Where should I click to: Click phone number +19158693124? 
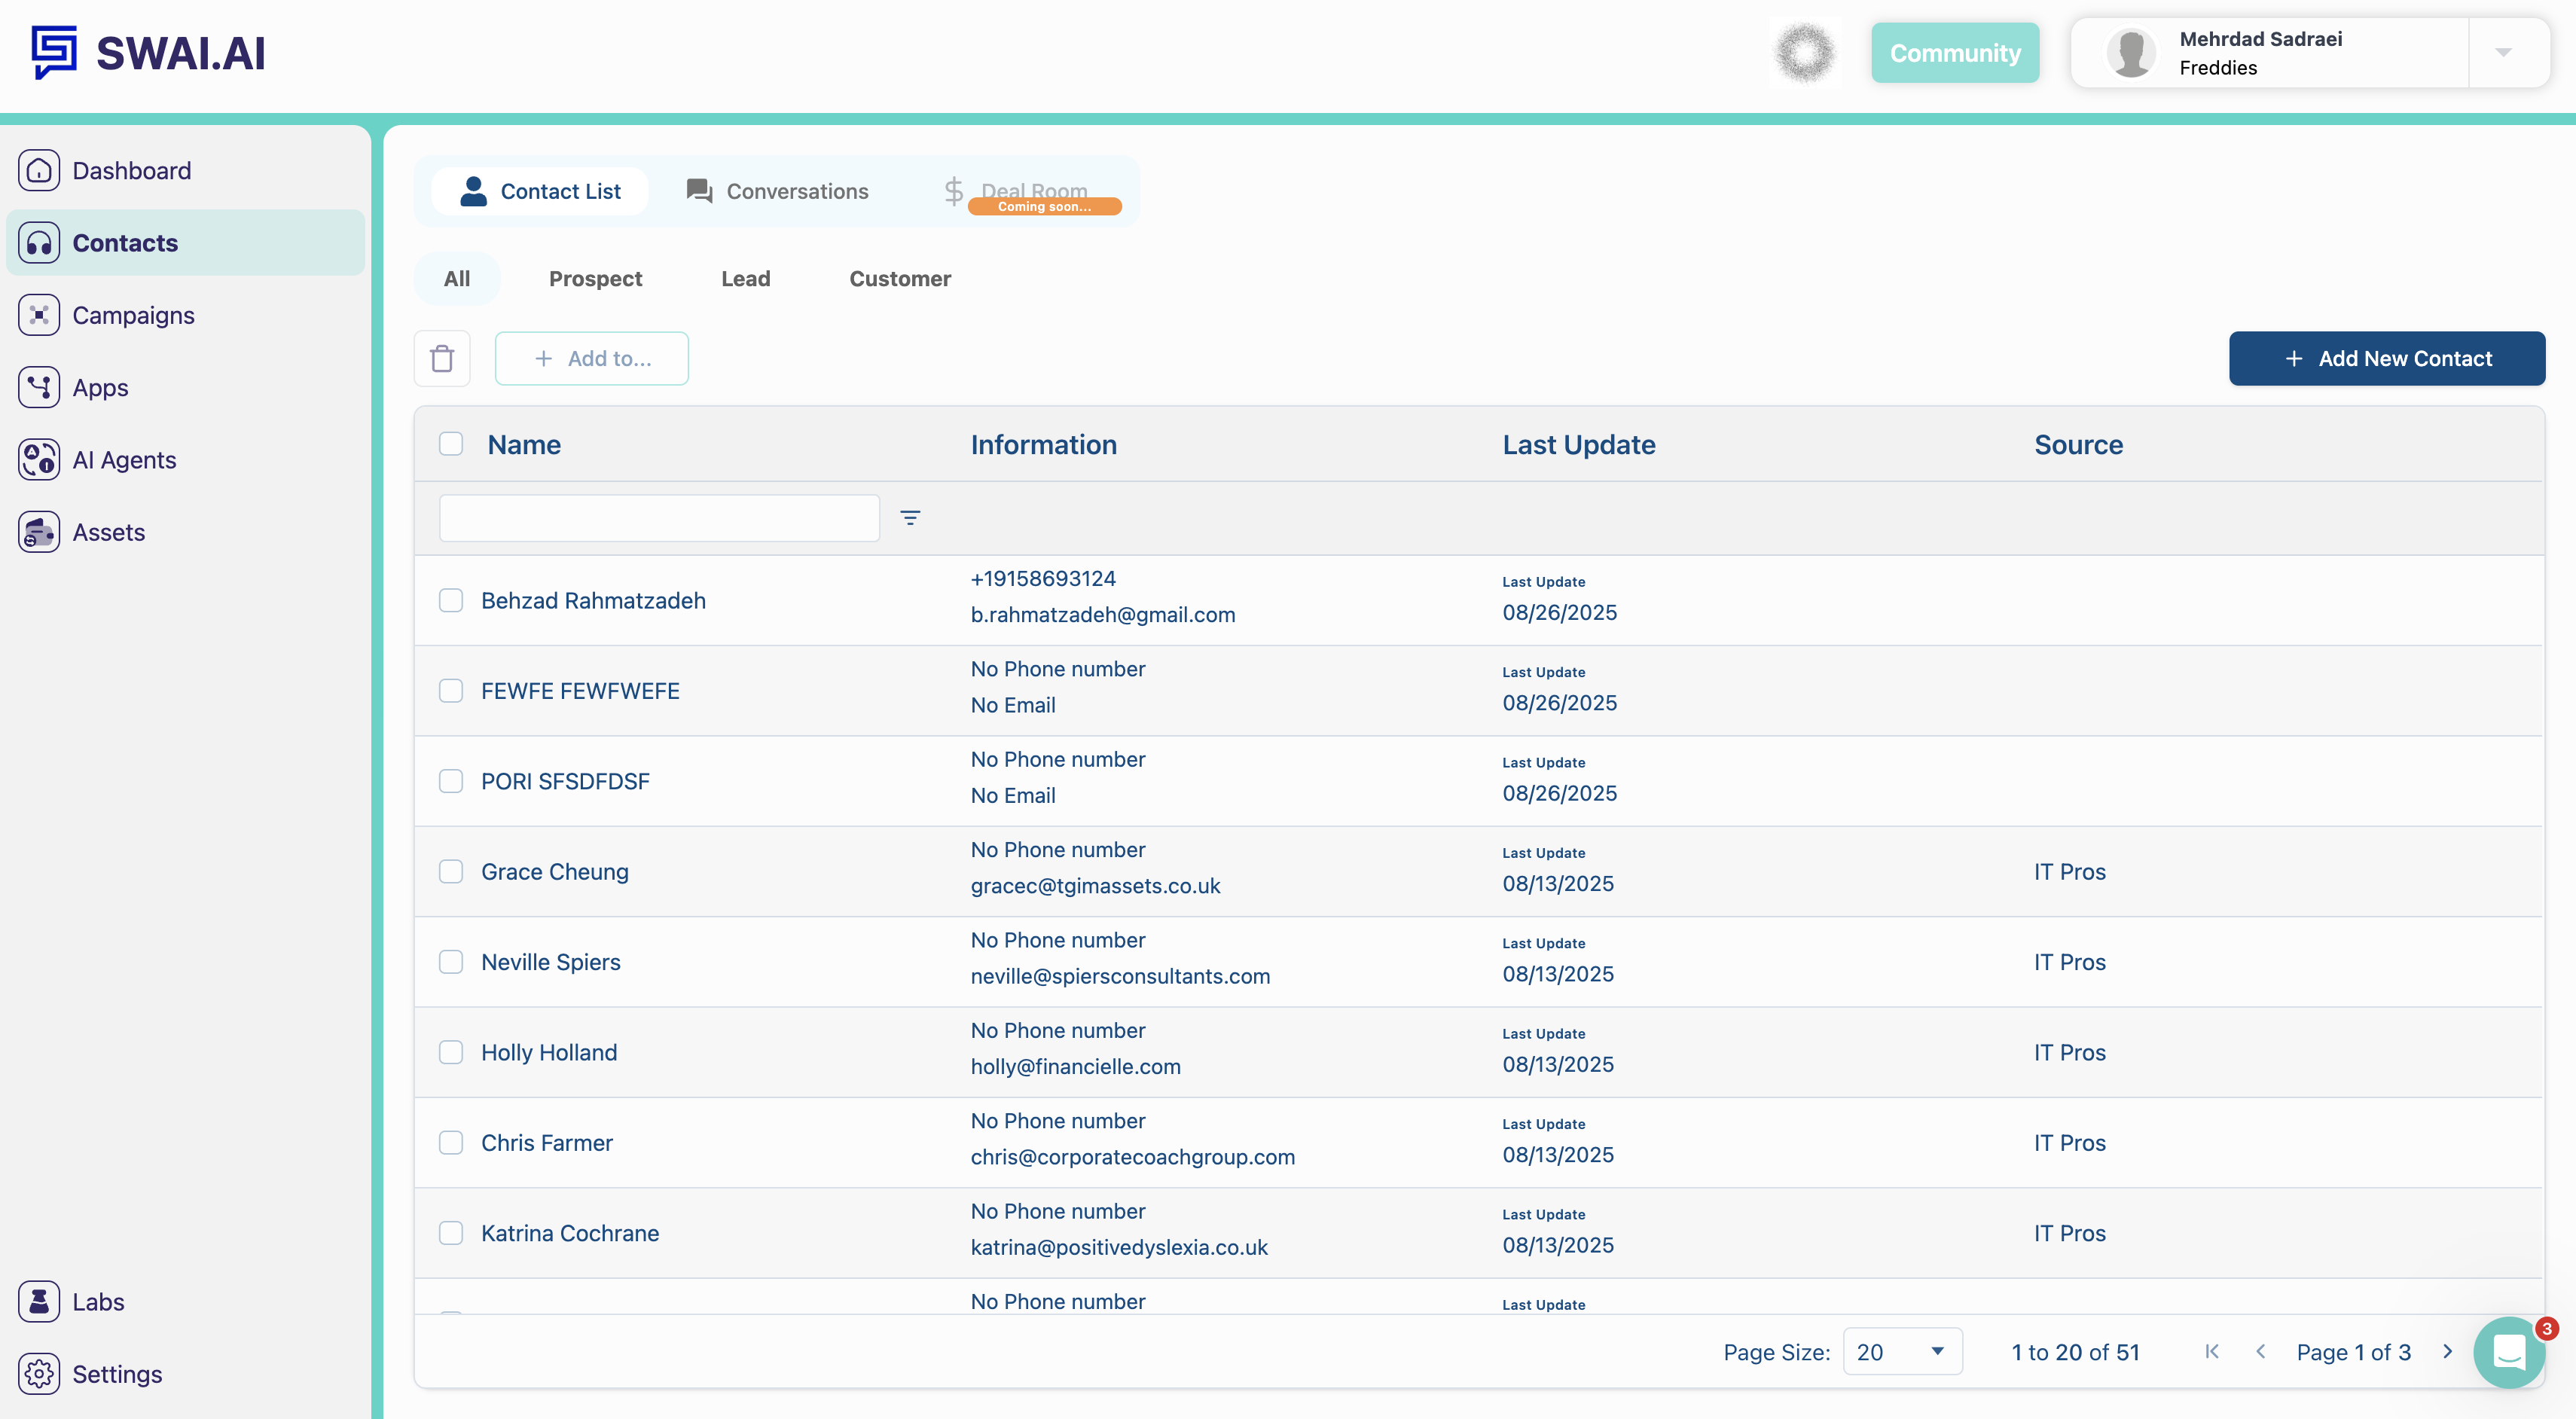pyautogui.click(x=1043, y=578)
